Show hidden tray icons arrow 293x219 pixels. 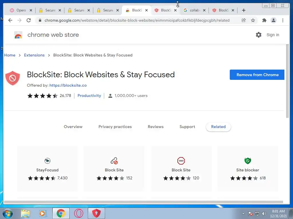click(x=243, y=214)
